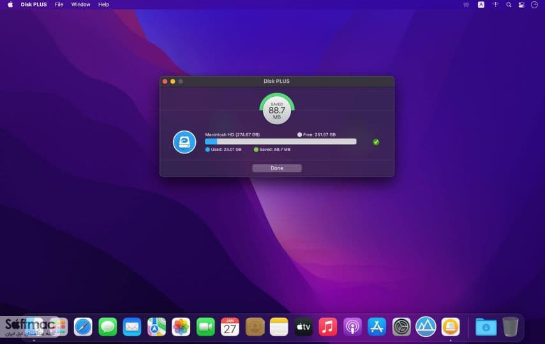This screenshot has width=545, height=344.
Task: Click the clock icon in menu bar
Action: tap(535, 5)
